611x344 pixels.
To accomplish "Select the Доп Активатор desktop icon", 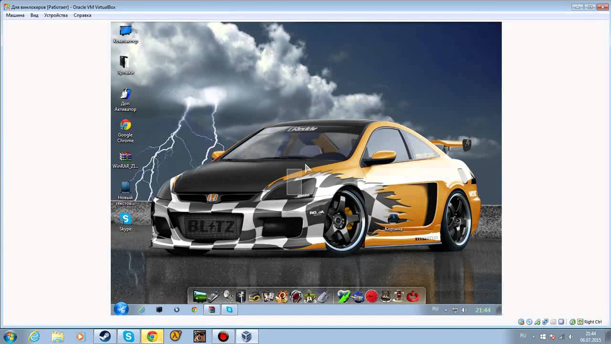I will pyautogui.click(x=125, y=99).
